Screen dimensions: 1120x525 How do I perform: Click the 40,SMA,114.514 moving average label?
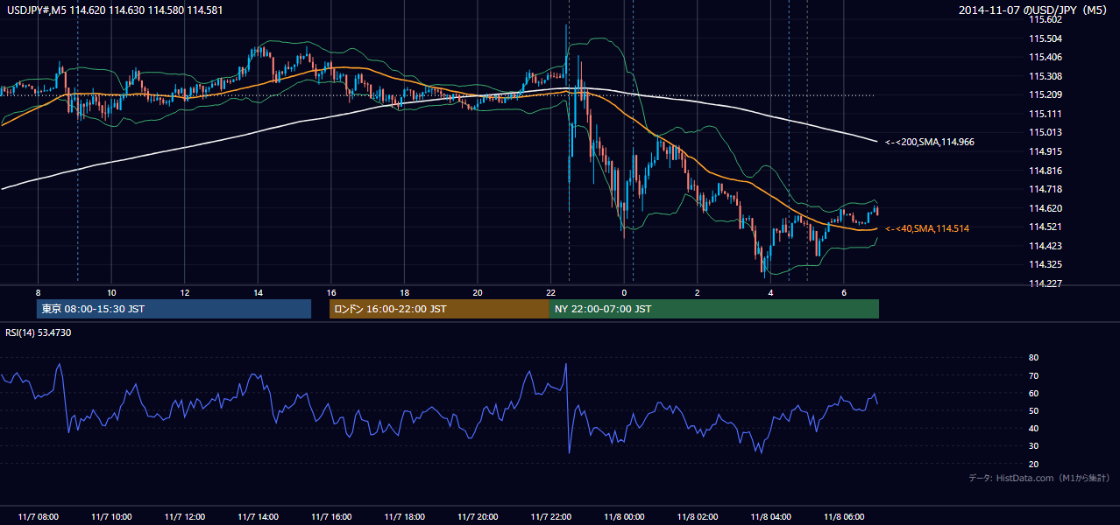coord(927,228)
